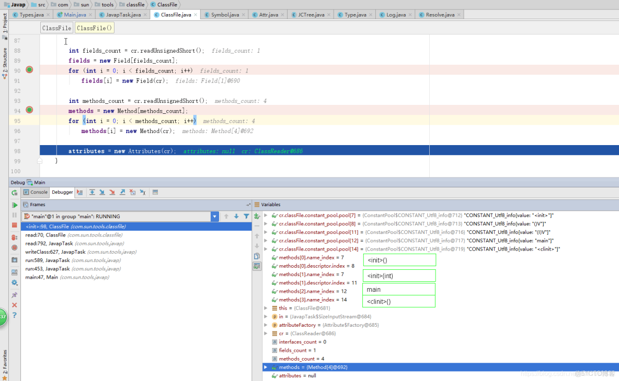The image size is (619, 381).
Task: Open the Evaluate Expression calculator
Action: [x=154, y=192]
